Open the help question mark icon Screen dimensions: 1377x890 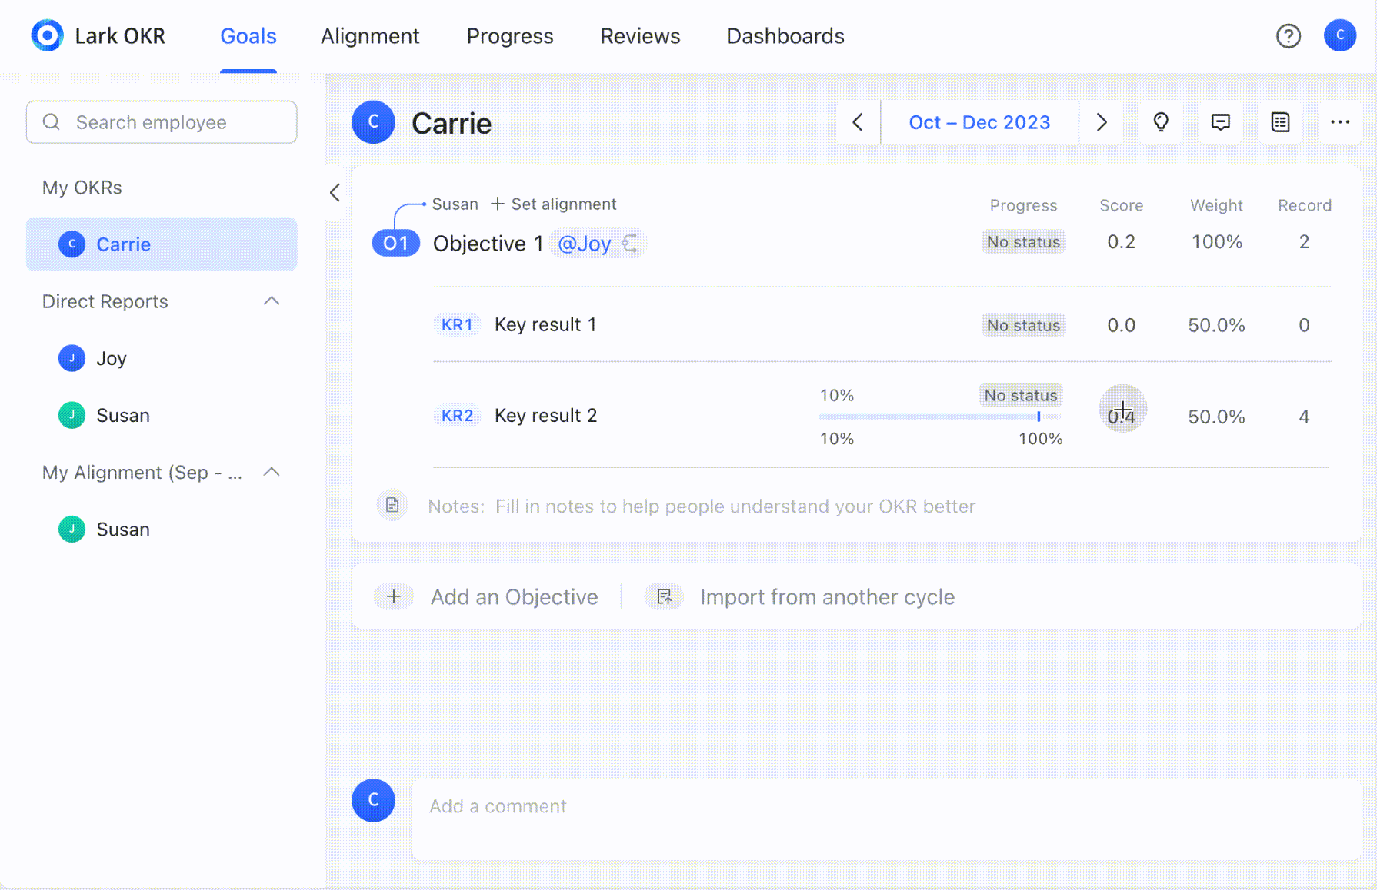pos(1289,35)
